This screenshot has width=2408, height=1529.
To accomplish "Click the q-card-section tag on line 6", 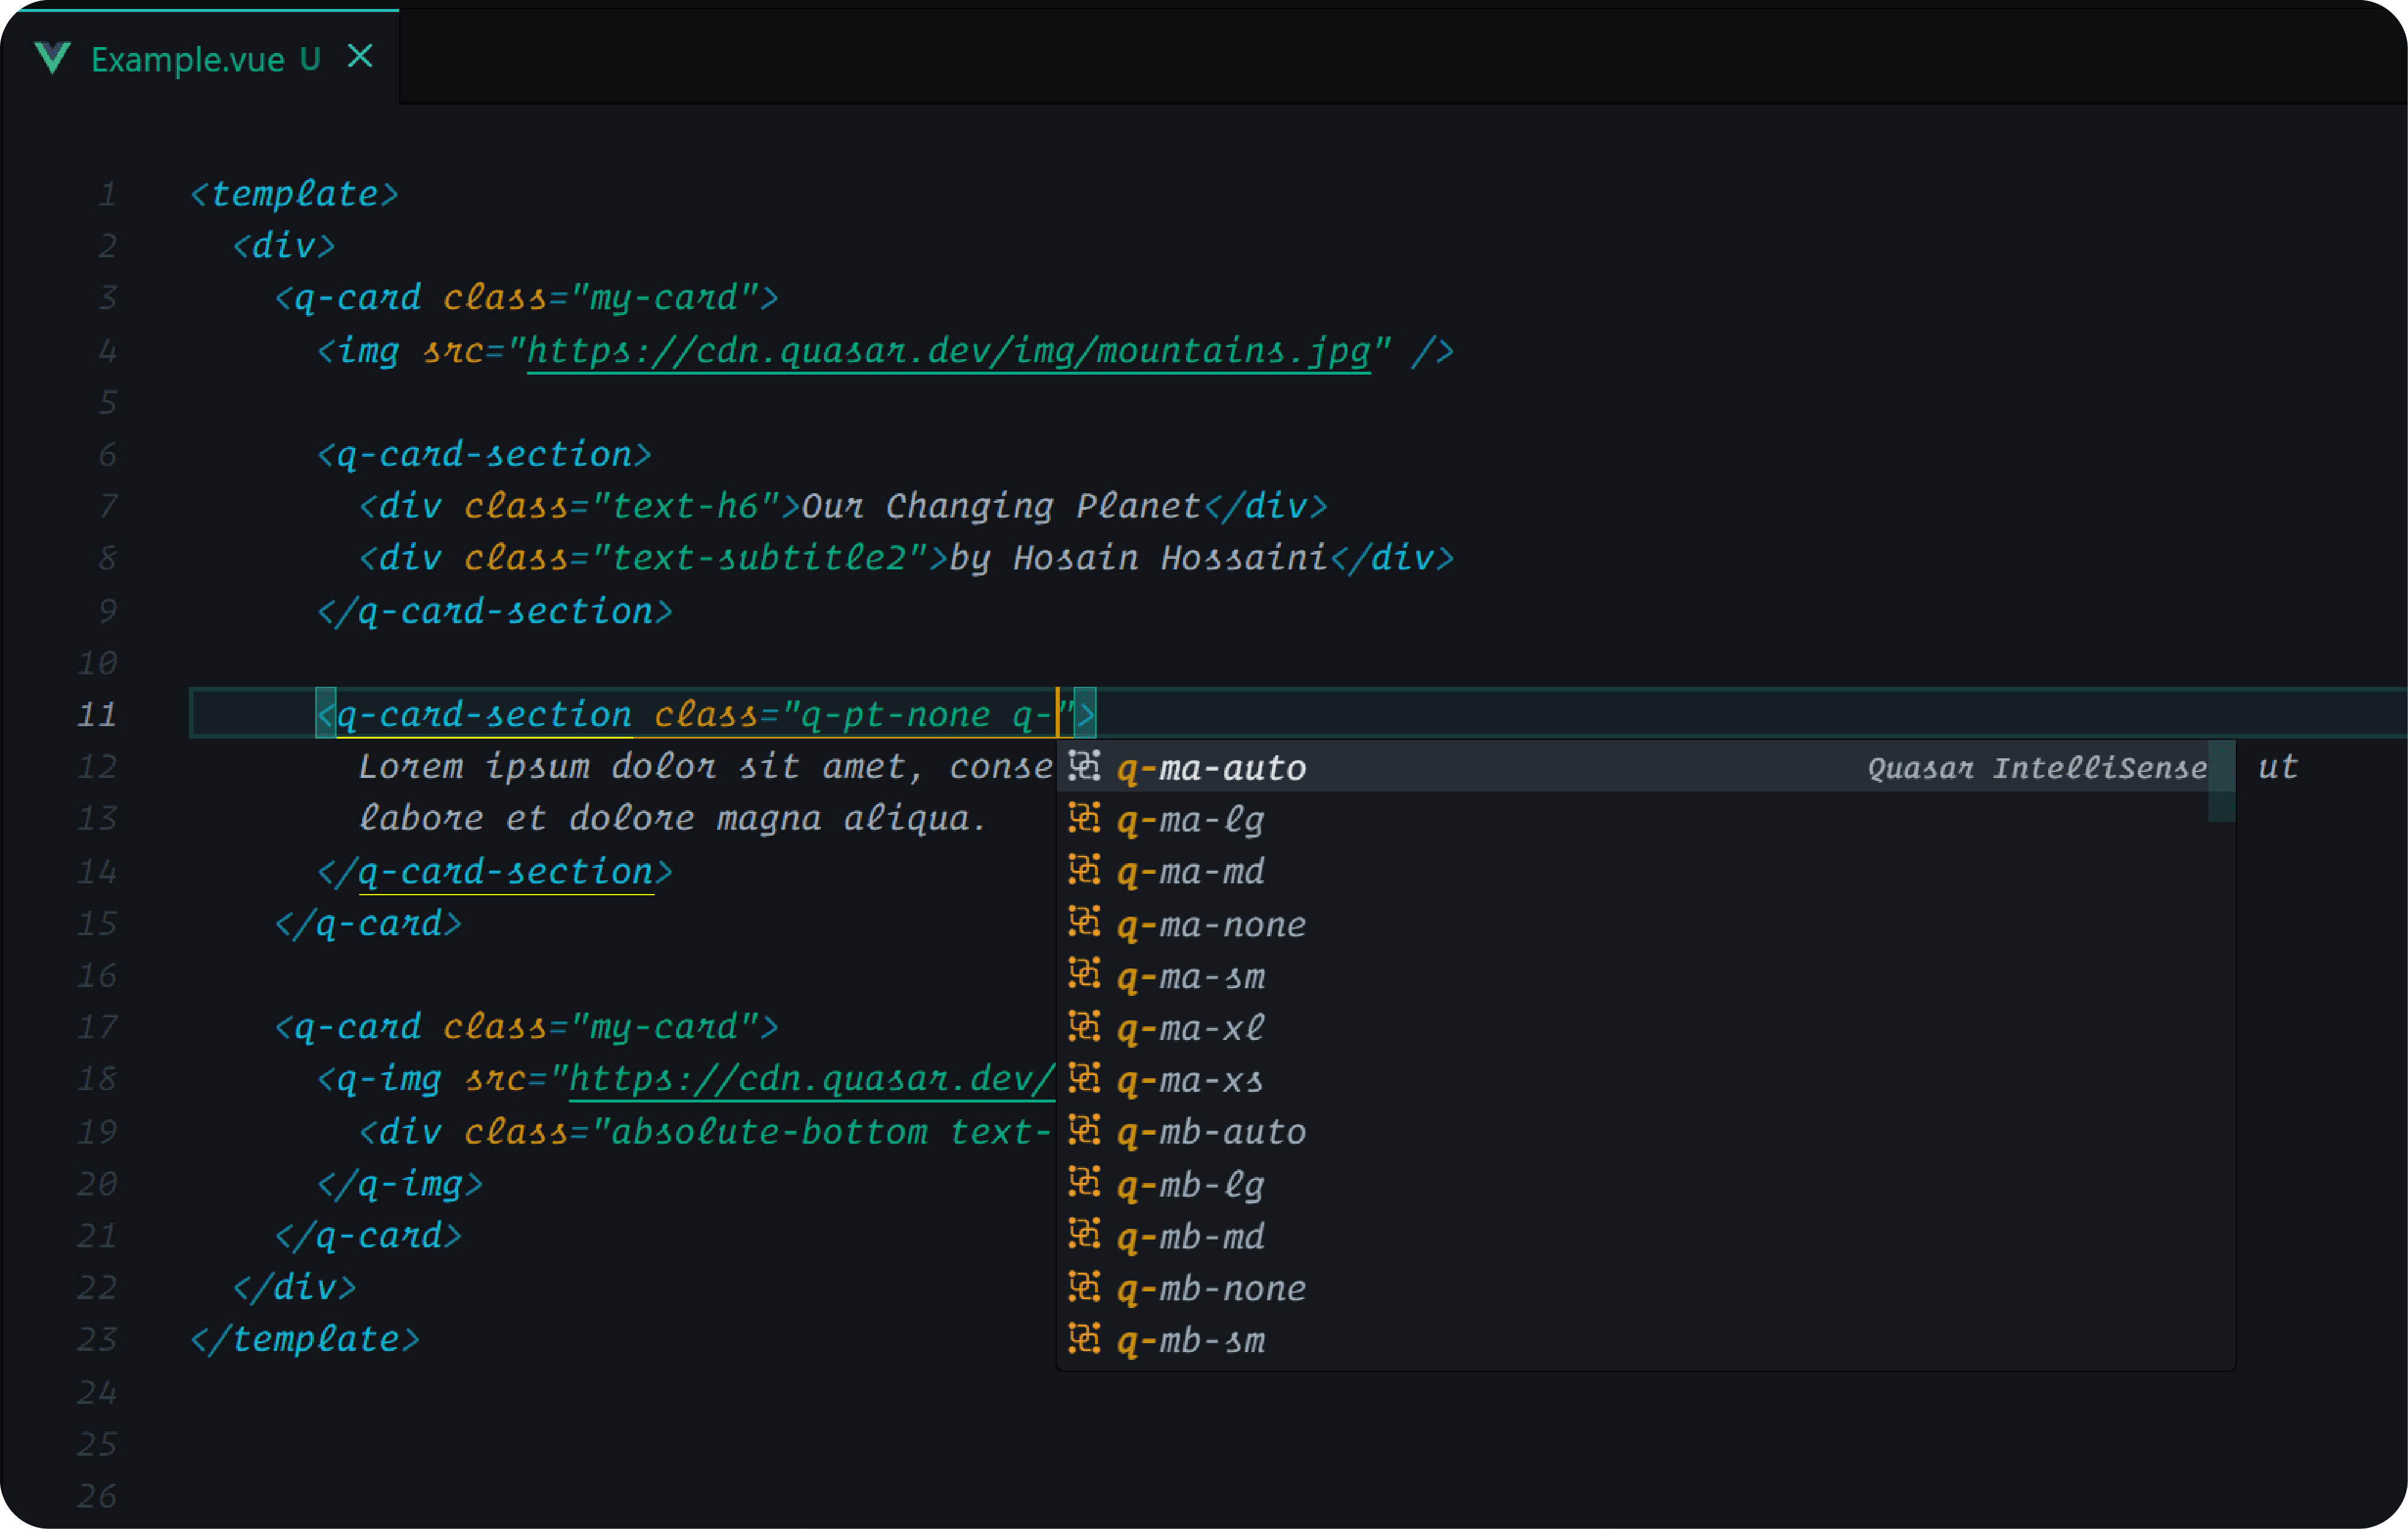I will pyautogui.click(x=485, y=455).
